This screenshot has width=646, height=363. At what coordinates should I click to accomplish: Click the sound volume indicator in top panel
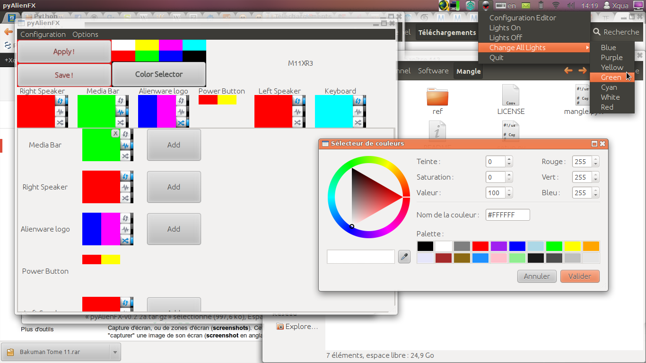pyautogui.click(x=571, y=6)
